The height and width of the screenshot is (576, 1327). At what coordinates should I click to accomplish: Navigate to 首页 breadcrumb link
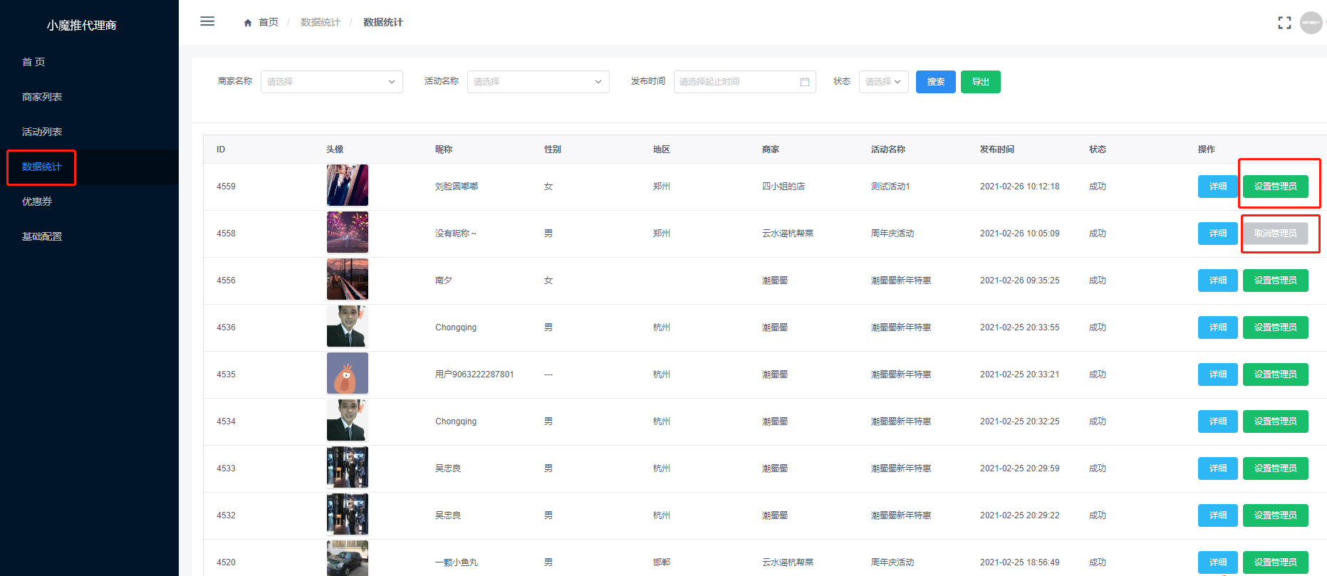click(x=269, y=23)
